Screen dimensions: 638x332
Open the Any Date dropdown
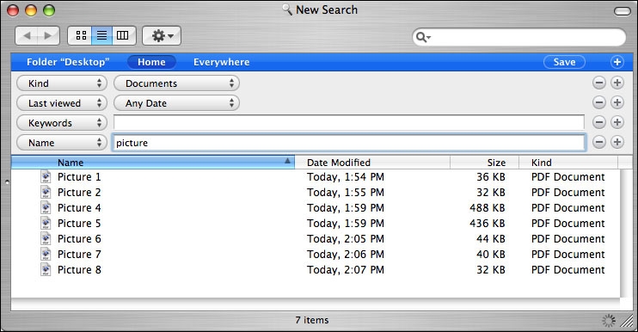pyautogui.click(x=176, y=103)
